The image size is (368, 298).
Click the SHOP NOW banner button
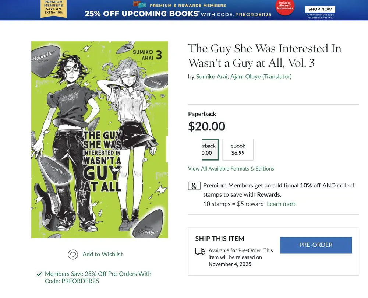tap(320, 9)
